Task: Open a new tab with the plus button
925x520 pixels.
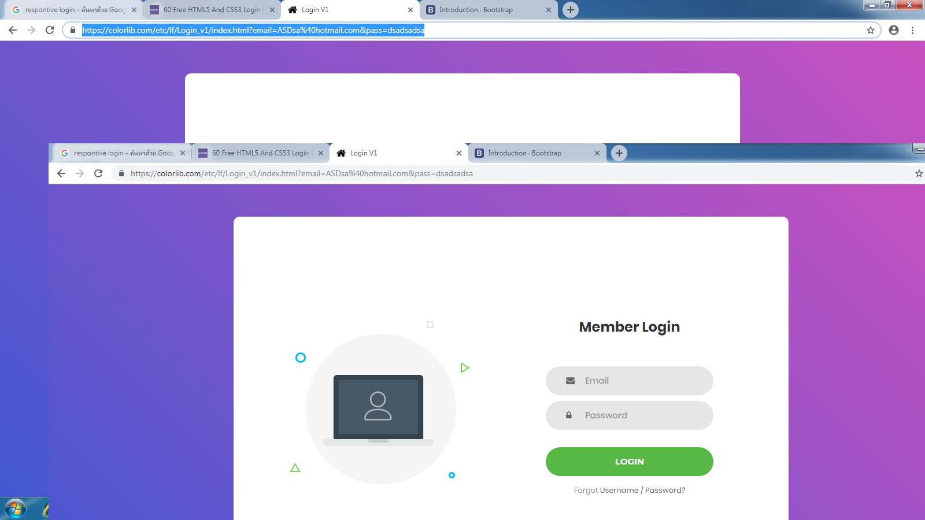Action: [570, 10]
